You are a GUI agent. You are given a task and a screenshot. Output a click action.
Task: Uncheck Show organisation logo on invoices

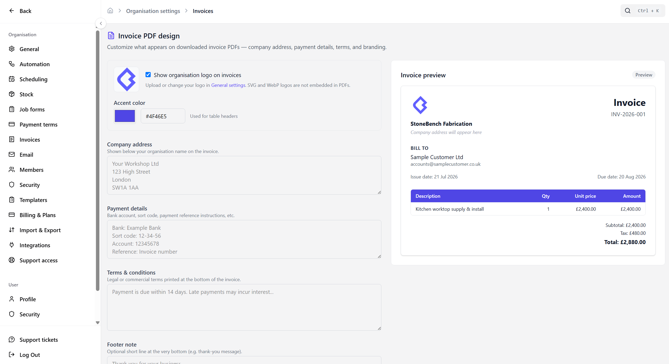click(x=148, y=75)
